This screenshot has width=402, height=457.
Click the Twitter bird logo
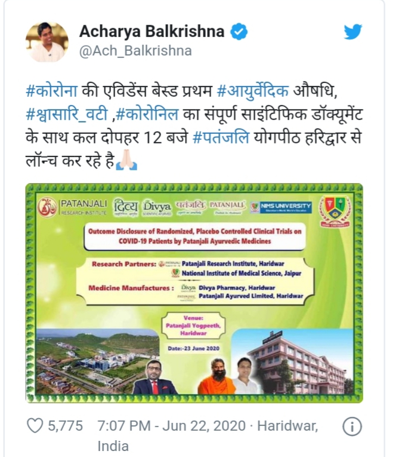pyautogui.click(x=352, y=32)
